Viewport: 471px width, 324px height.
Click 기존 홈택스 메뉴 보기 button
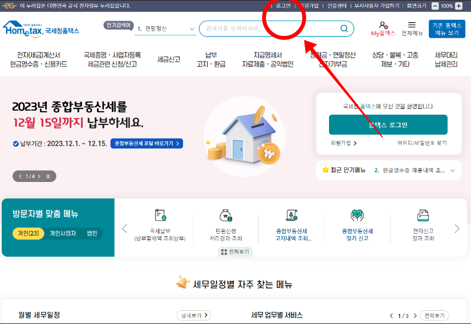pos(446,29)
